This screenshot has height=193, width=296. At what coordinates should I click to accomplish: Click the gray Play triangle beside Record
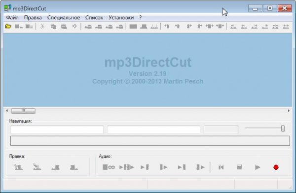pos(258,167)
